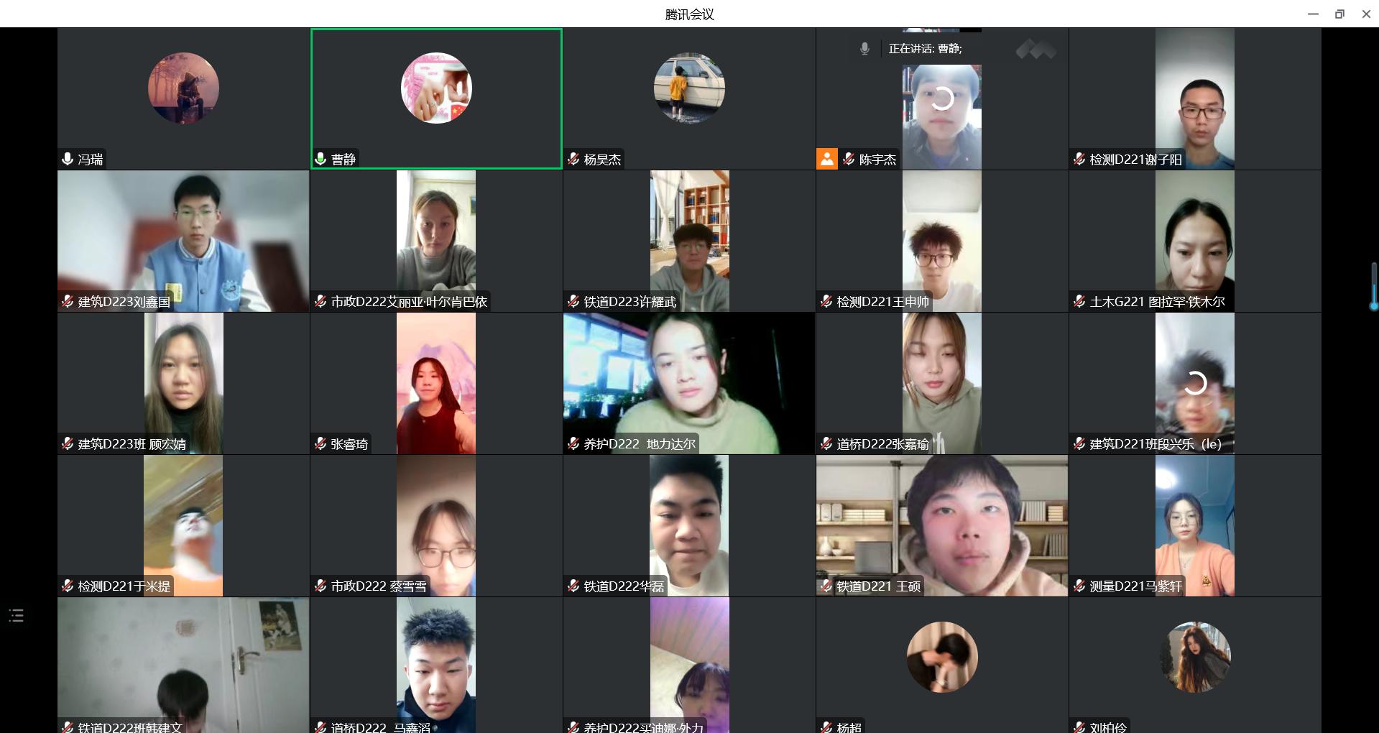This screenshot has height=733, width=1379.
Task: Click the microphone icon next to 冯瑞
Action: tap(68, 159)
